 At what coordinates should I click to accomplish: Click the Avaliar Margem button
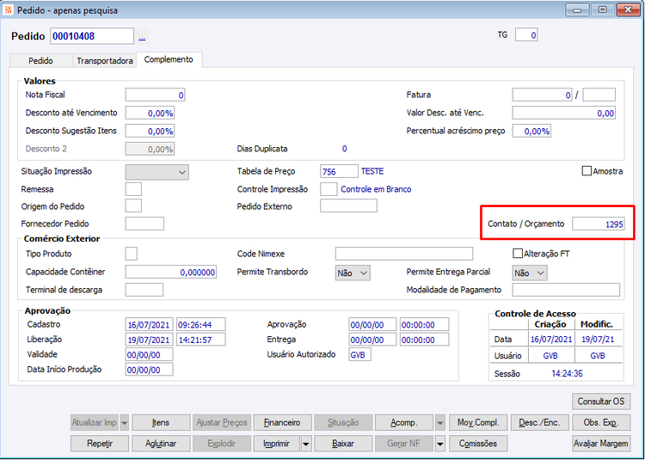pyautogui.click(x=601, y=444)
